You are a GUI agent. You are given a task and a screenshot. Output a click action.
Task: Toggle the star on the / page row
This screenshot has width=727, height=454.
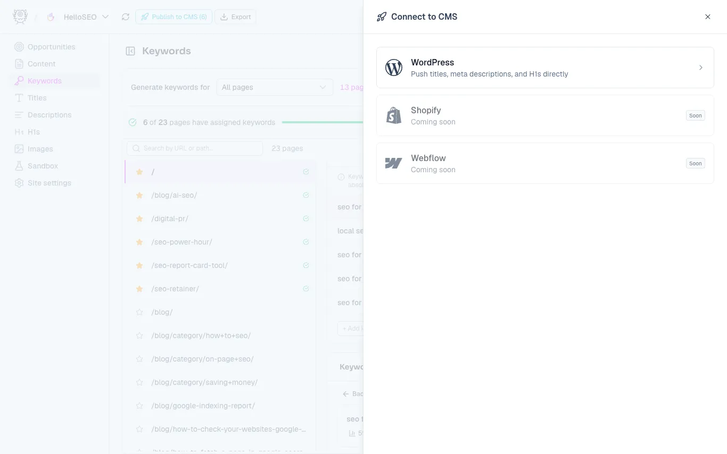[139, 172]
